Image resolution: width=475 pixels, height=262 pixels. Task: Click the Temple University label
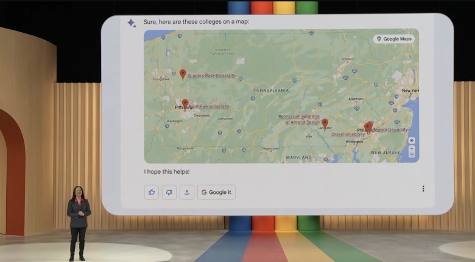click(x=390, y=129)
